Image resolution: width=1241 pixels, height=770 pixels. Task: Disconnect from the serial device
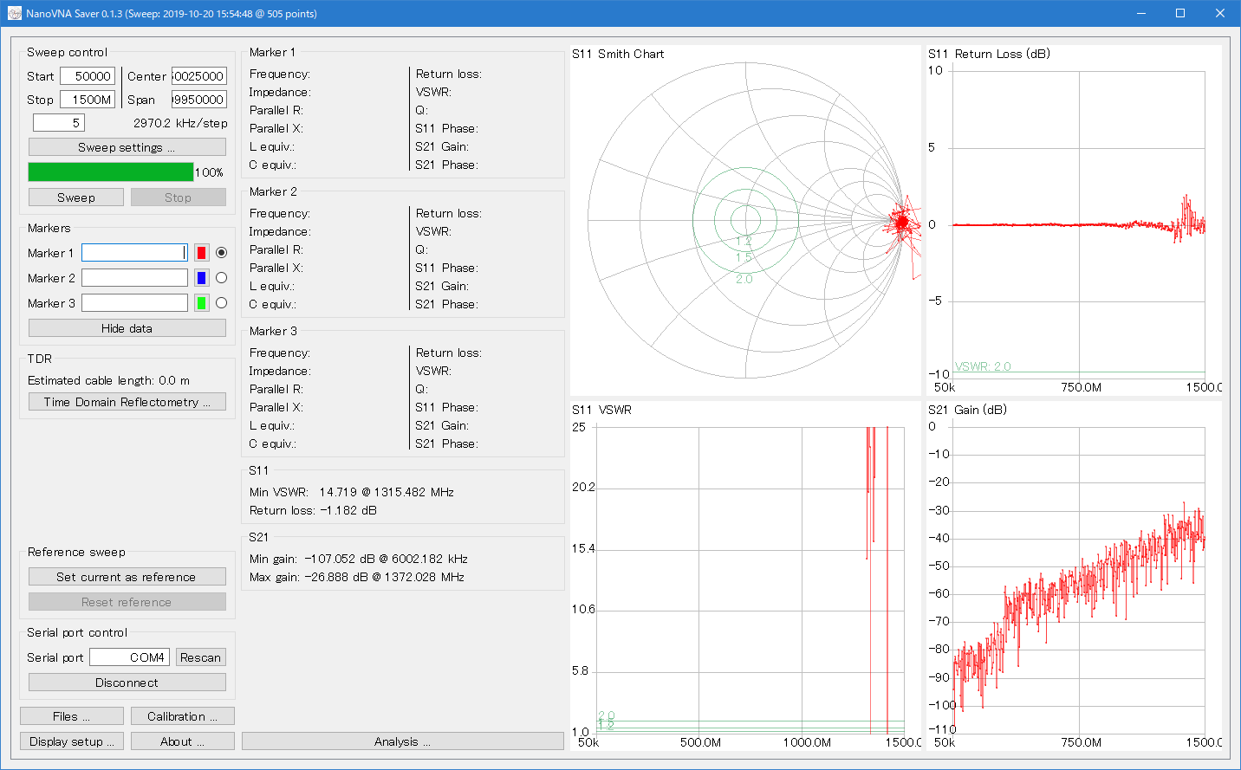point(127,683)
